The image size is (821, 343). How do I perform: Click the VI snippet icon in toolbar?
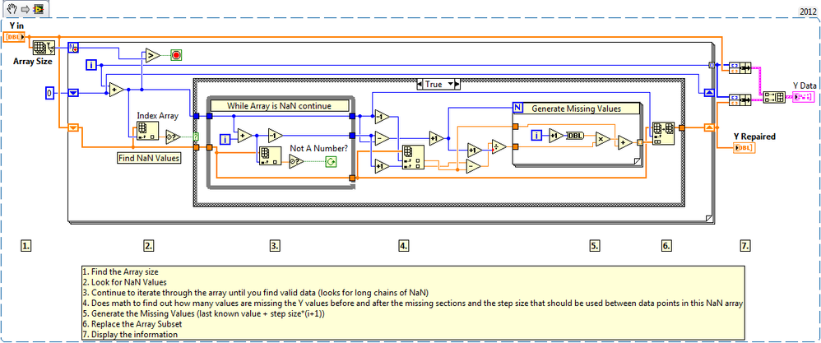coord(38,9)
